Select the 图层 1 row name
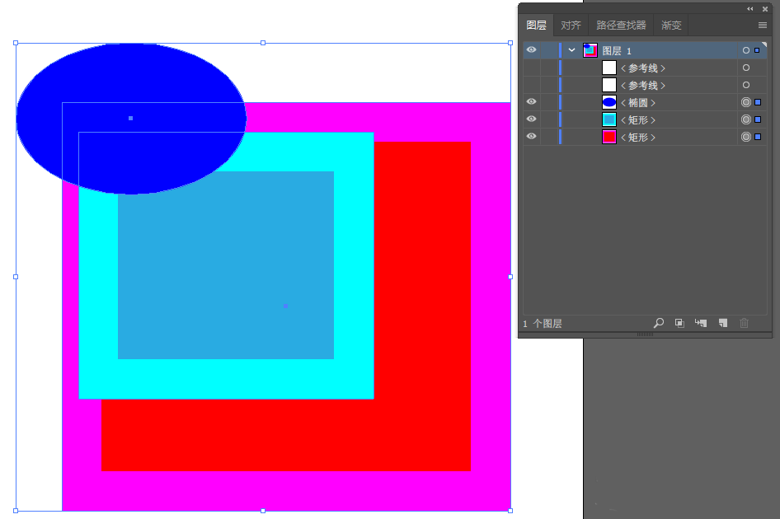 617,51
